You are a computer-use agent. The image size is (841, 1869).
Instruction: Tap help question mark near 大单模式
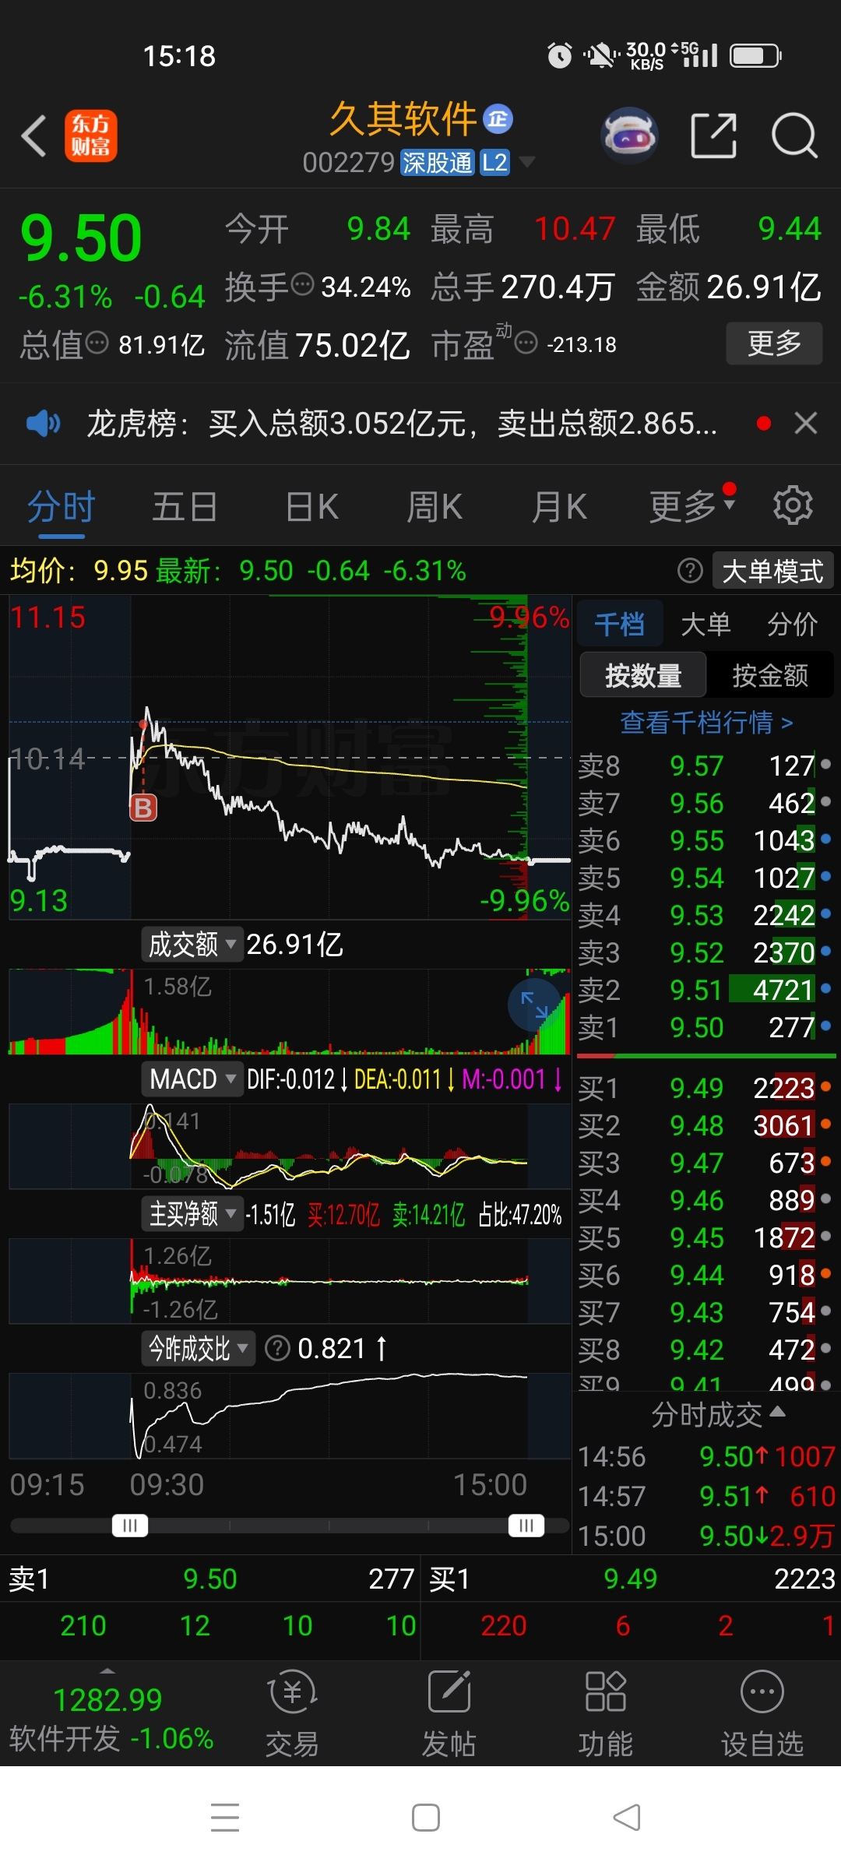pyautogui.click(x=690, y=571)
